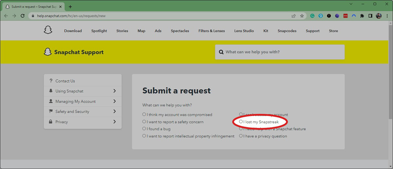The image size is (393, 169).
Task: Click the Contact Us question mark icon
Action: (51, 81)
